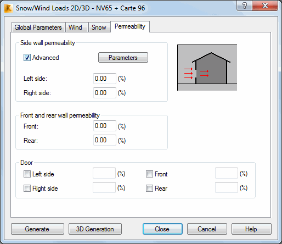Screen dimensions: 282x244
Task: Open the Snow tab
Action: pyautogui.click(x=99, y=27)
